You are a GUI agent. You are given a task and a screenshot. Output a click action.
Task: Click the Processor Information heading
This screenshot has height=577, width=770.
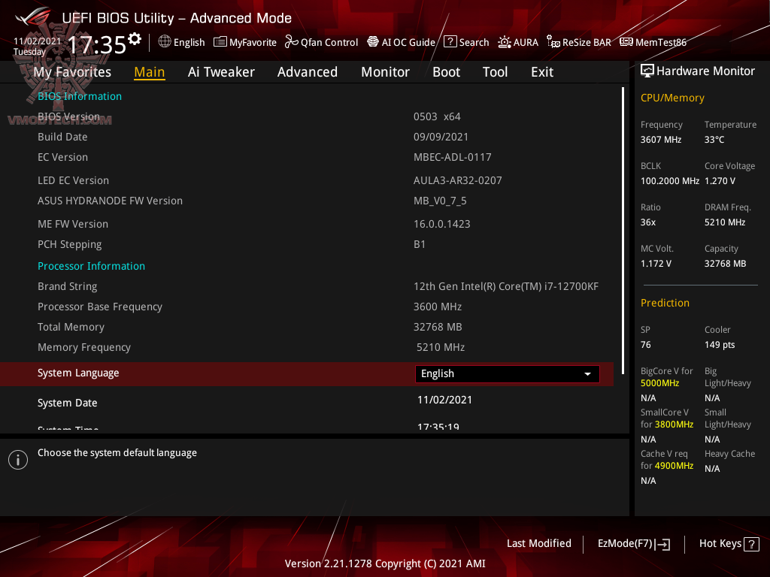coord(91,266)
